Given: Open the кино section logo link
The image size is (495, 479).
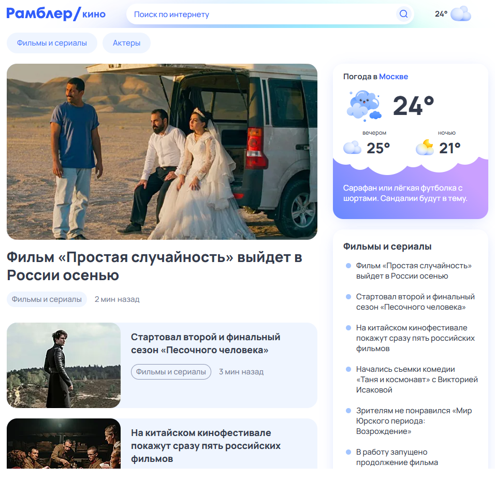Looking at the screenshot, I should (x=94, y=14).
